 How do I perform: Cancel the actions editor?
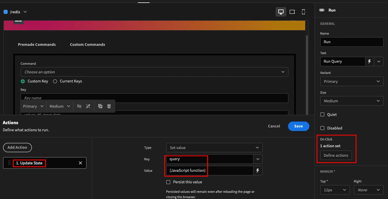pos(274,126)
